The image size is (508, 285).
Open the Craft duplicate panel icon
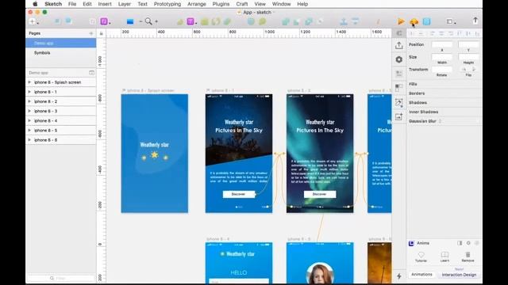coord(399,74)
